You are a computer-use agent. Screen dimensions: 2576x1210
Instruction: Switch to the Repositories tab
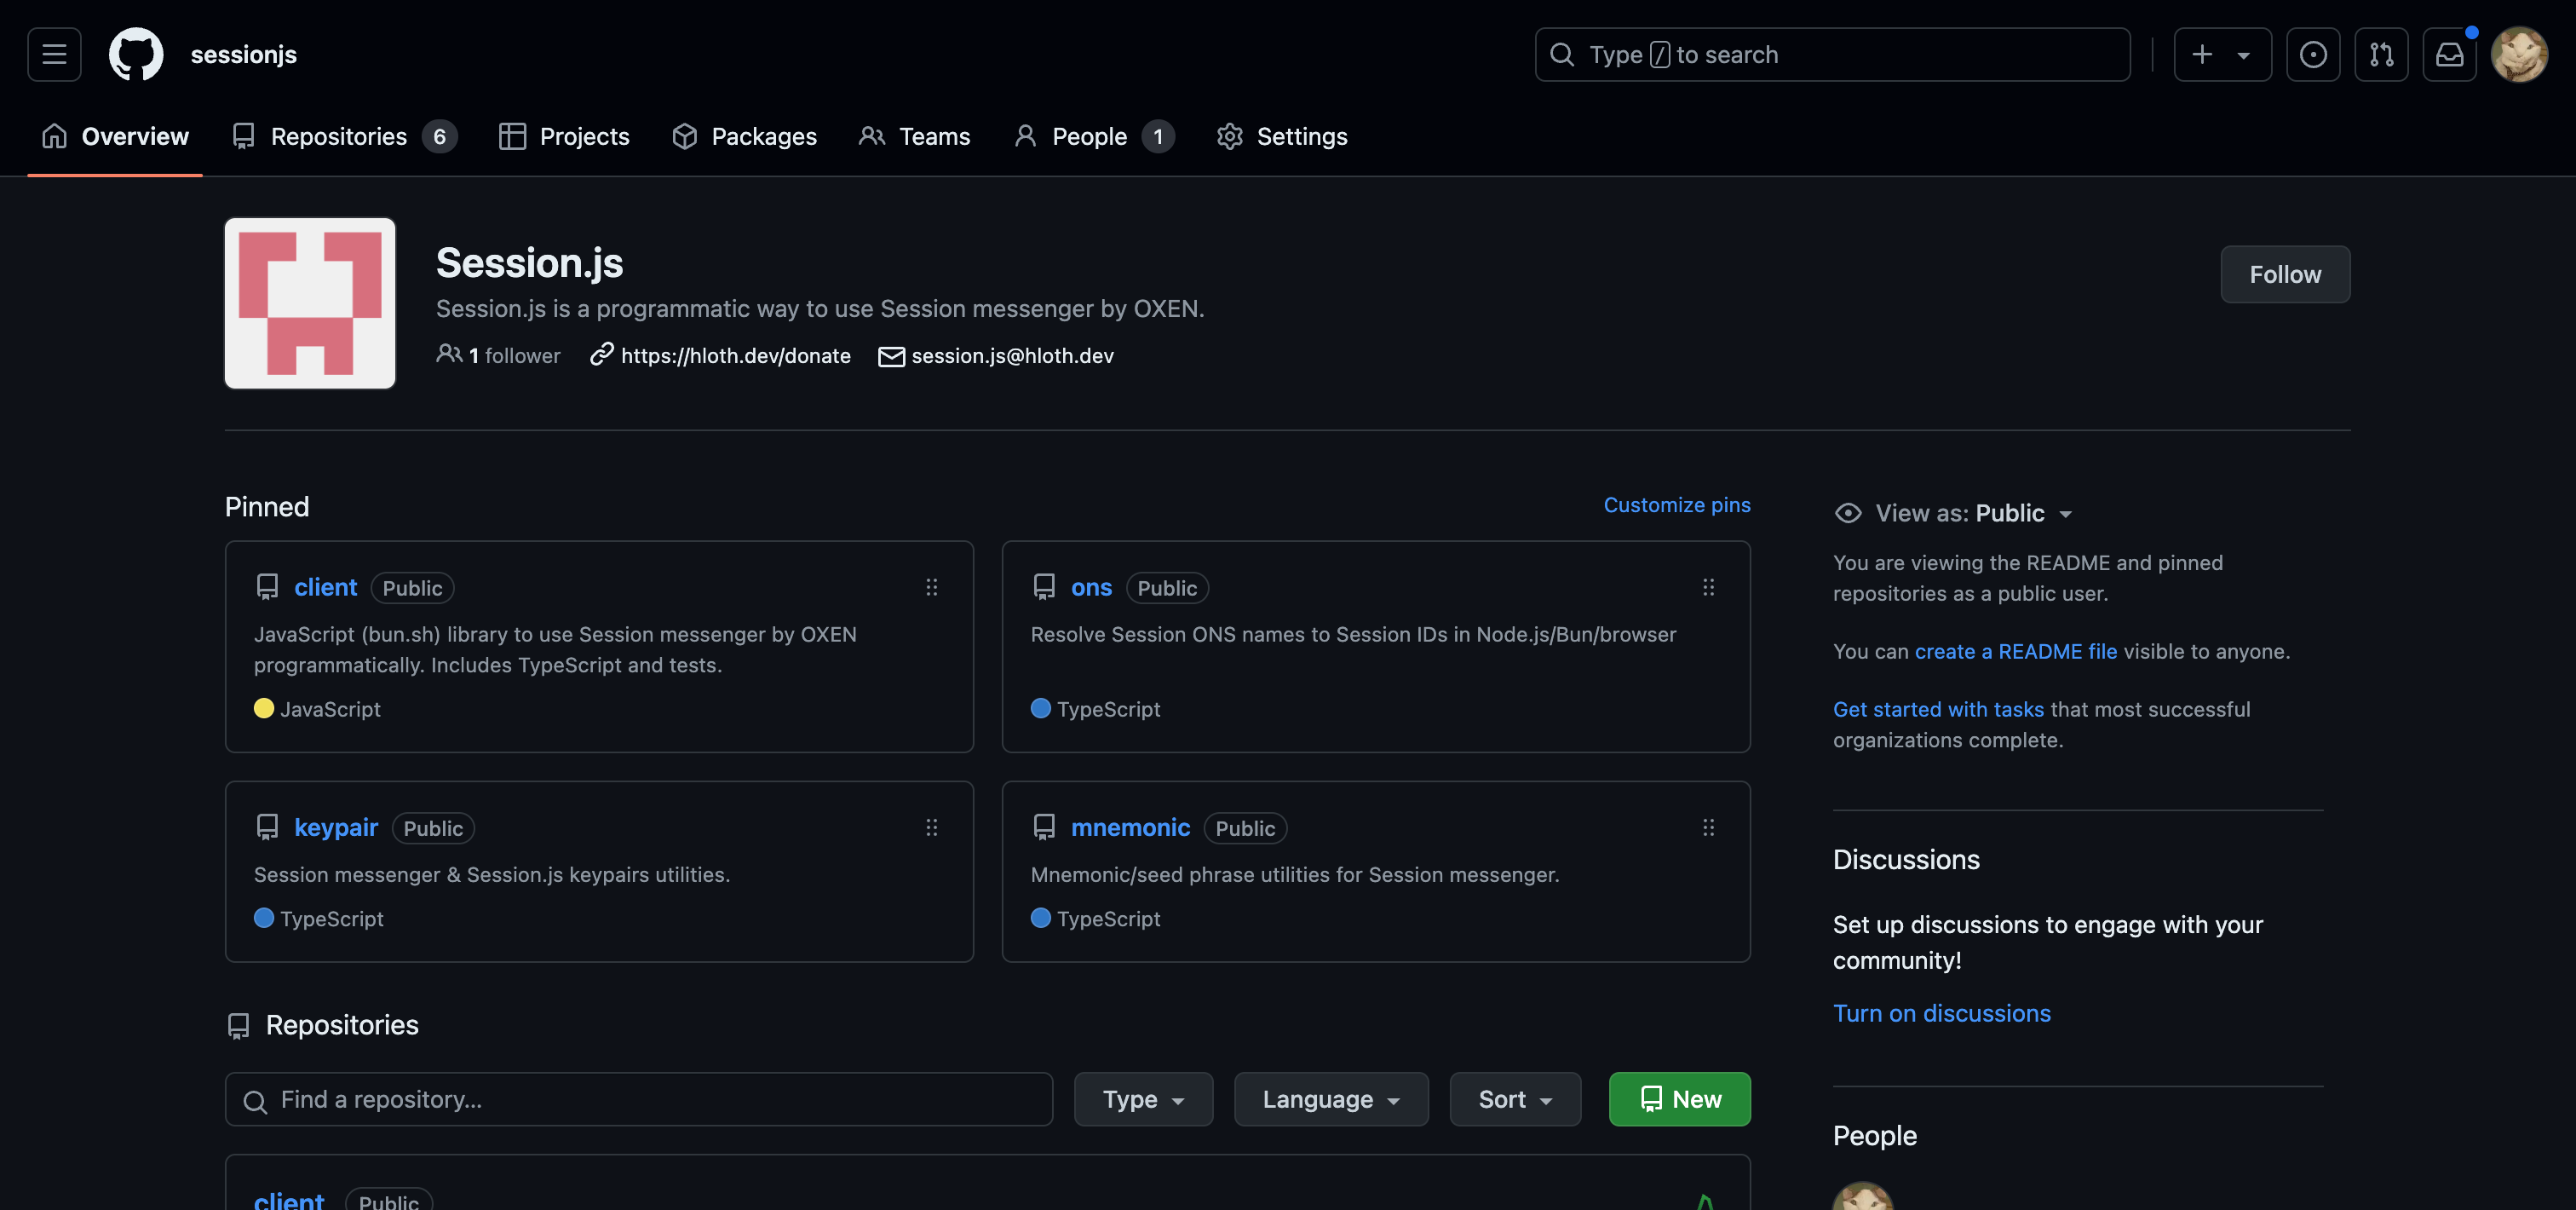pos(344,136)
